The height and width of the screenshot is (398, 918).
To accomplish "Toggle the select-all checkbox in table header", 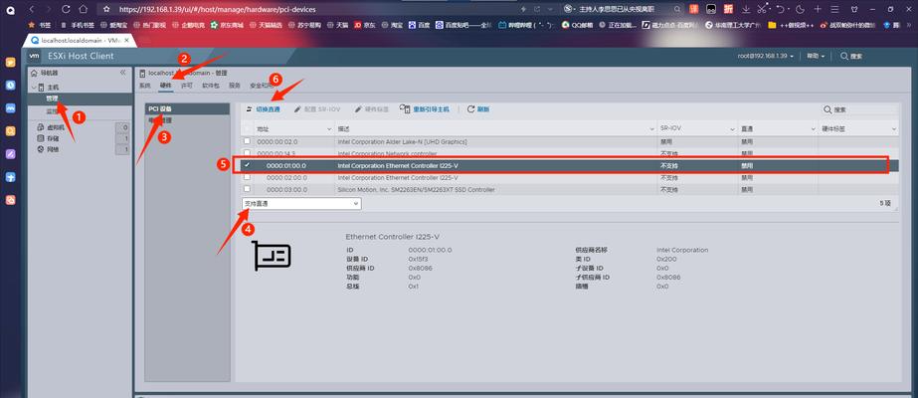I will 247,128.
